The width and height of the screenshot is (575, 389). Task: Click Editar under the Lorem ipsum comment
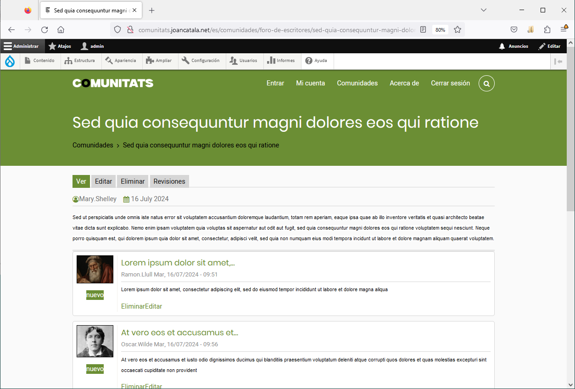[x=154, y=306]
